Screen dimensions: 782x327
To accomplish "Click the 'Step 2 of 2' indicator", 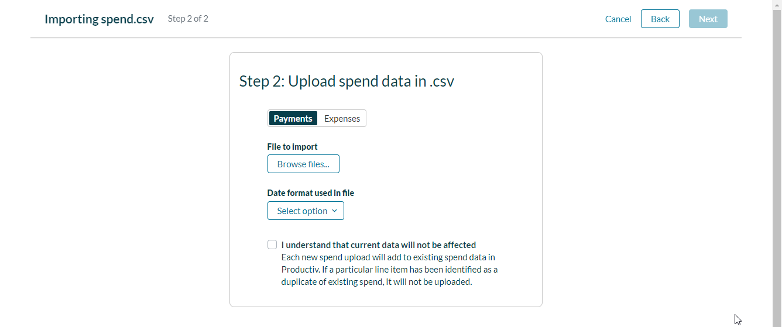I will [188, 19].
